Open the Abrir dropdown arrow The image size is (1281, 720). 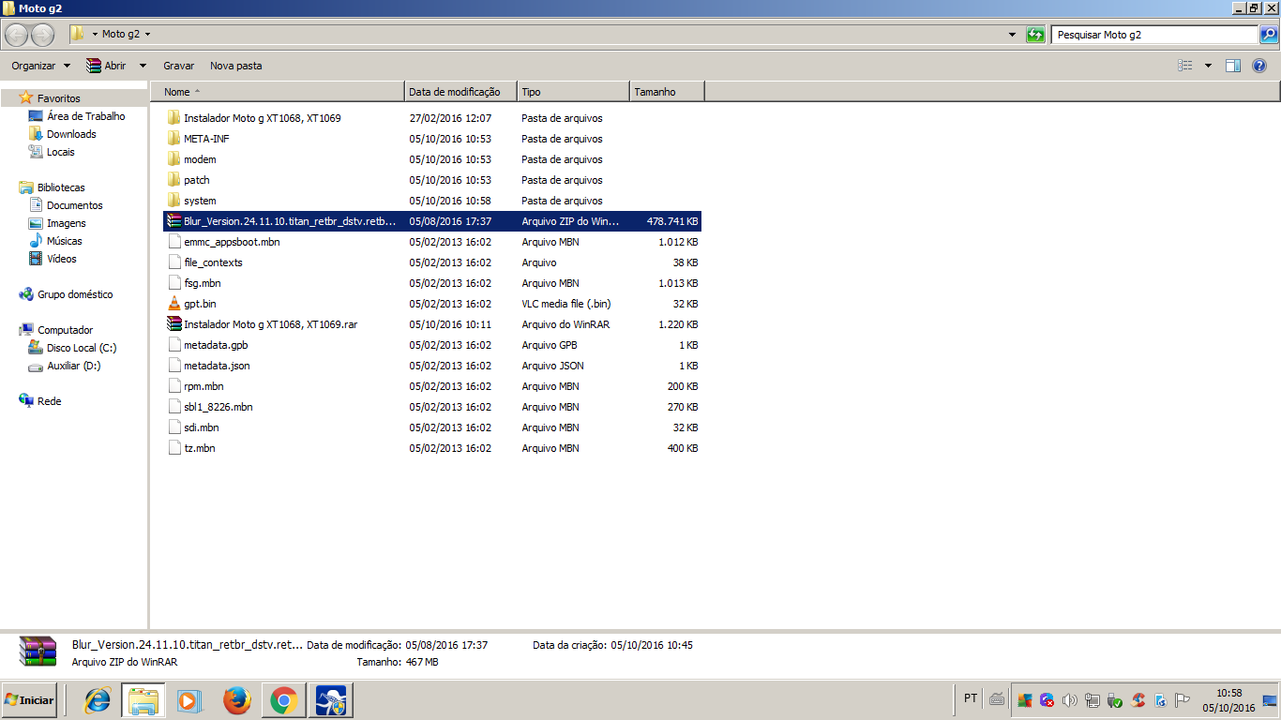click(x=143, y=66)
